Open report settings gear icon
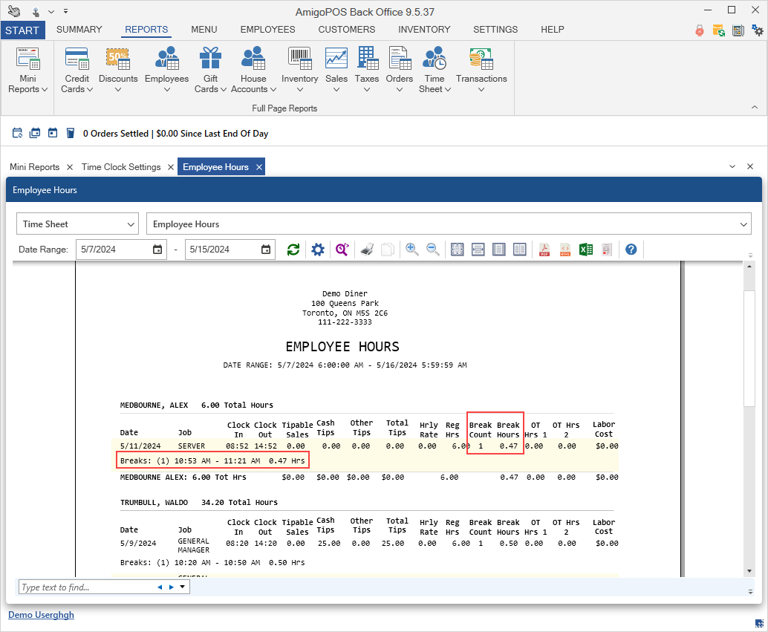This screenshot has height=632, width=768. point(318,250)
